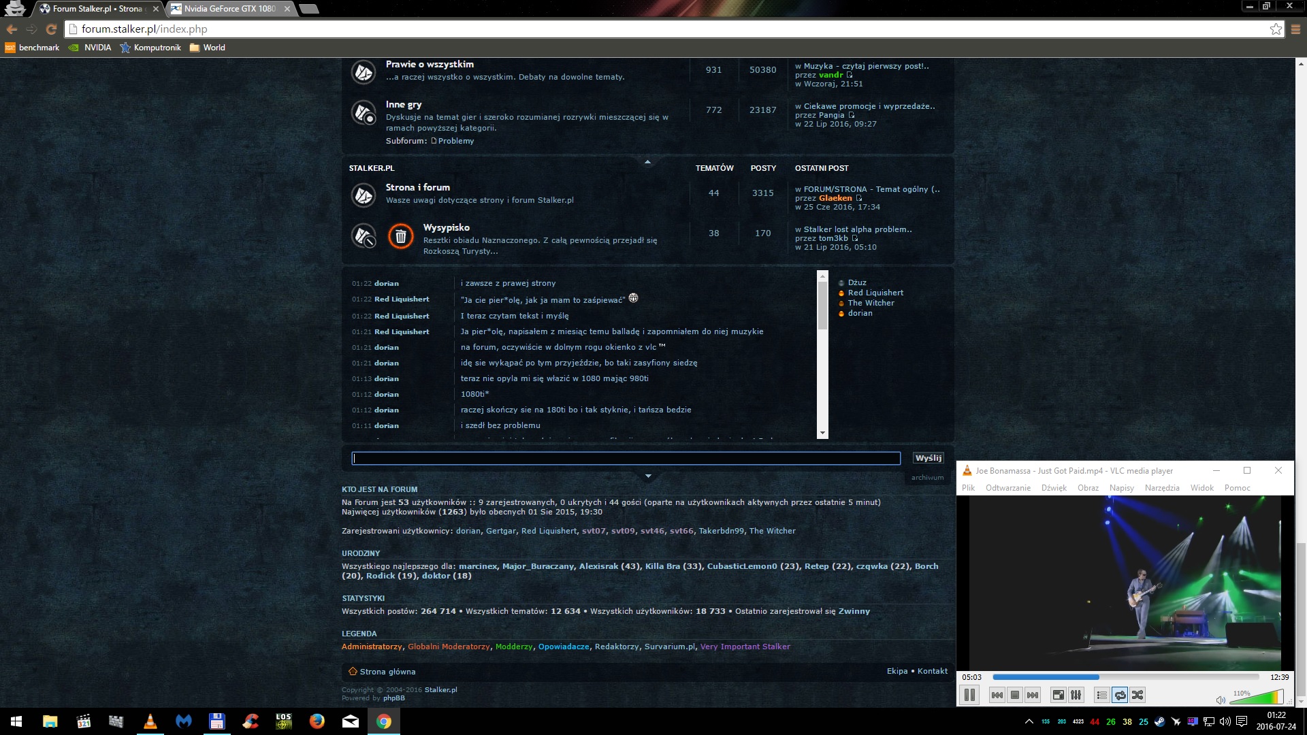Open the benchmark bookmark
Image resolution: width=1307 pixels, height=735 pixels.
coord(32,48)
